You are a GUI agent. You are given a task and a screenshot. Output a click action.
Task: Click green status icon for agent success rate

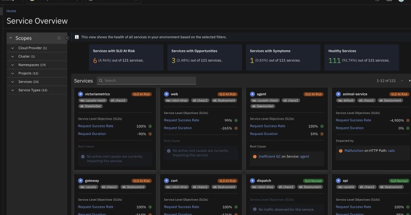click(x=322, y=126)
